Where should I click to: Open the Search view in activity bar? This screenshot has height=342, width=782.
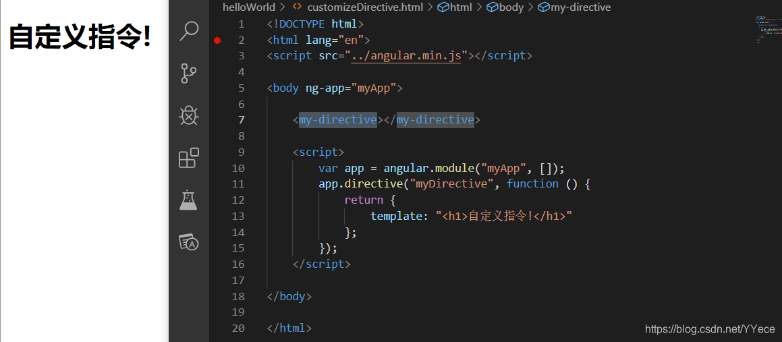coord(189,31)
